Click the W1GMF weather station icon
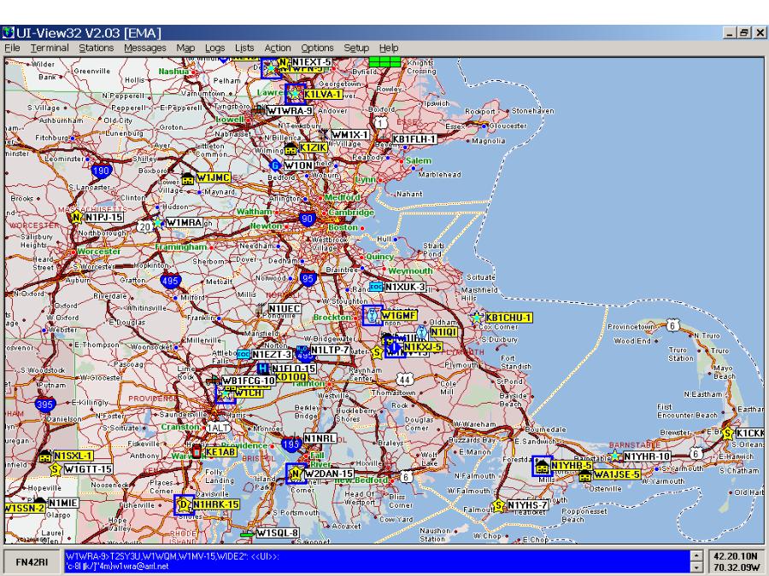This screenshot has height=576, width=769. coord(373,316)
